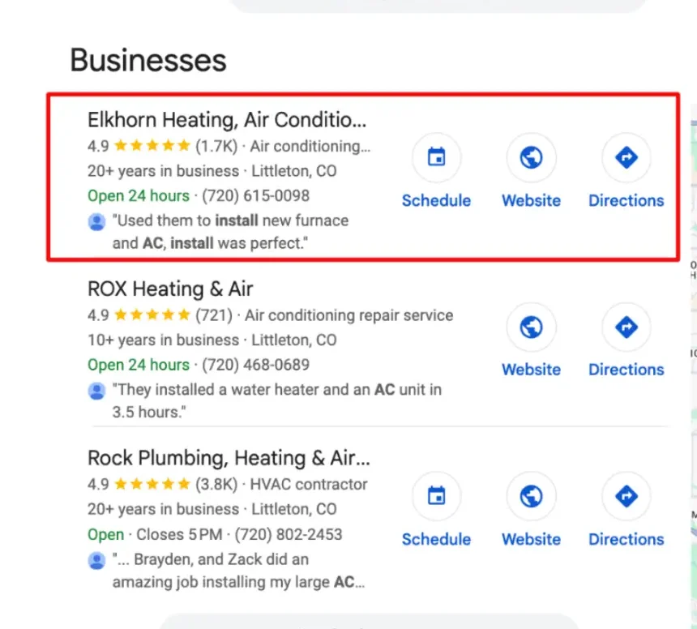Viewport: 697px width, 629px height.
Task: Click the ROX reviewer avatar icon
Action: coord(96,391)
